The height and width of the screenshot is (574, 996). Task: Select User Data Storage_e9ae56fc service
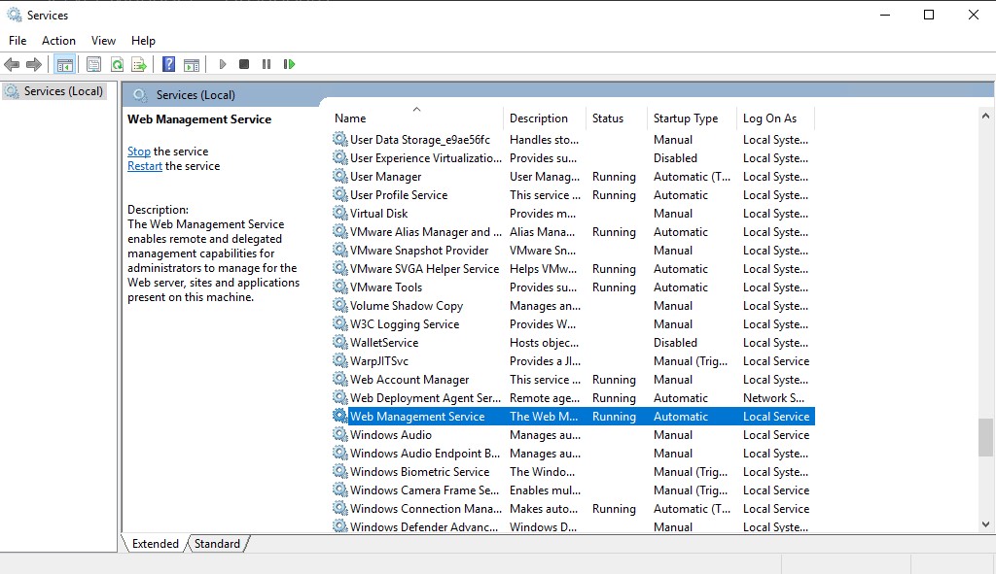tap(573, 140)
